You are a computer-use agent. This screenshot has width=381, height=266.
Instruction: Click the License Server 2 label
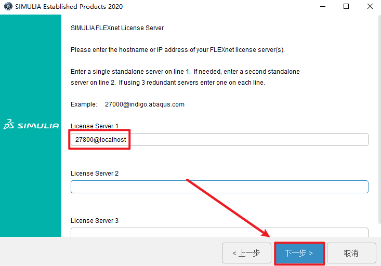coord(95,174)
